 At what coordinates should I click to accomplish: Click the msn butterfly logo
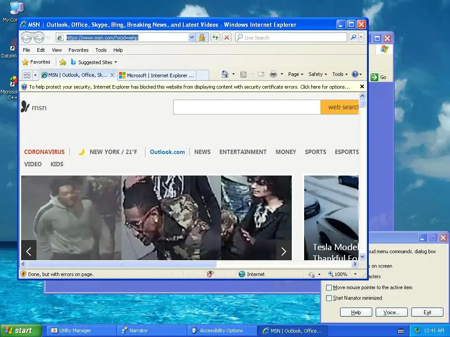point(25,107)
